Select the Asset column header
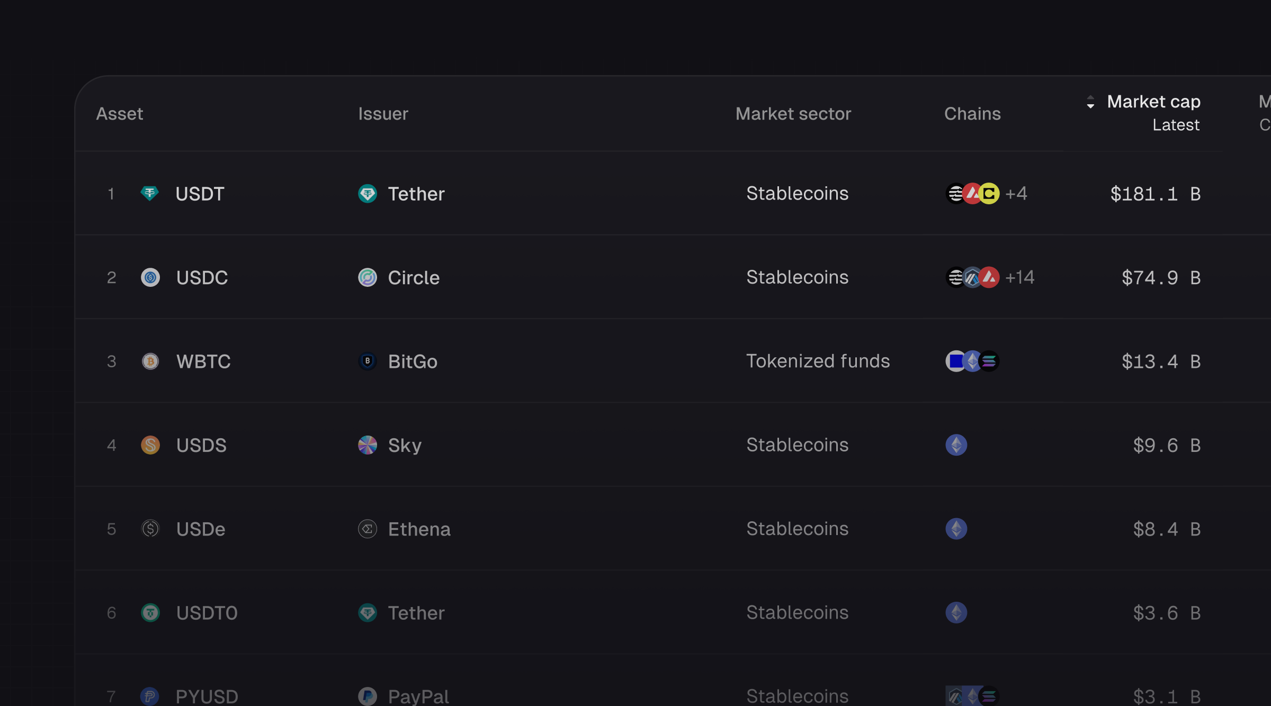The height and width of the screenshot is (706, 1271). pyautogui.click(x=119, y=113)
